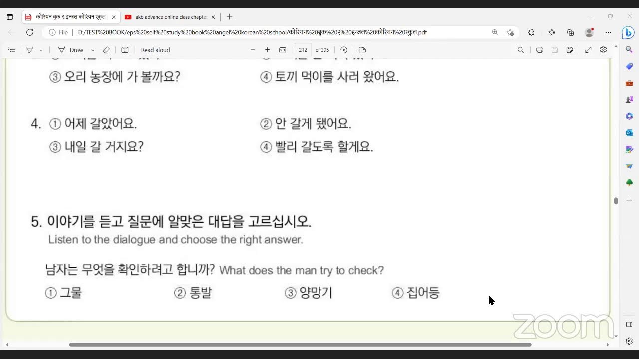Choose option ③ 내일 갈 거지요?

(x=96, y=147)
